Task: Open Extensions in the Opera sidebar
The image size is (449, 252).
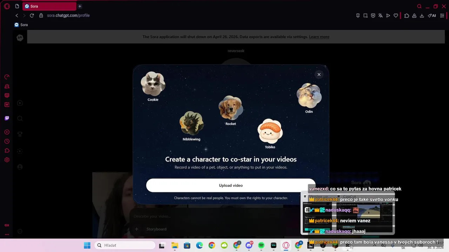Action: point(7,150)
